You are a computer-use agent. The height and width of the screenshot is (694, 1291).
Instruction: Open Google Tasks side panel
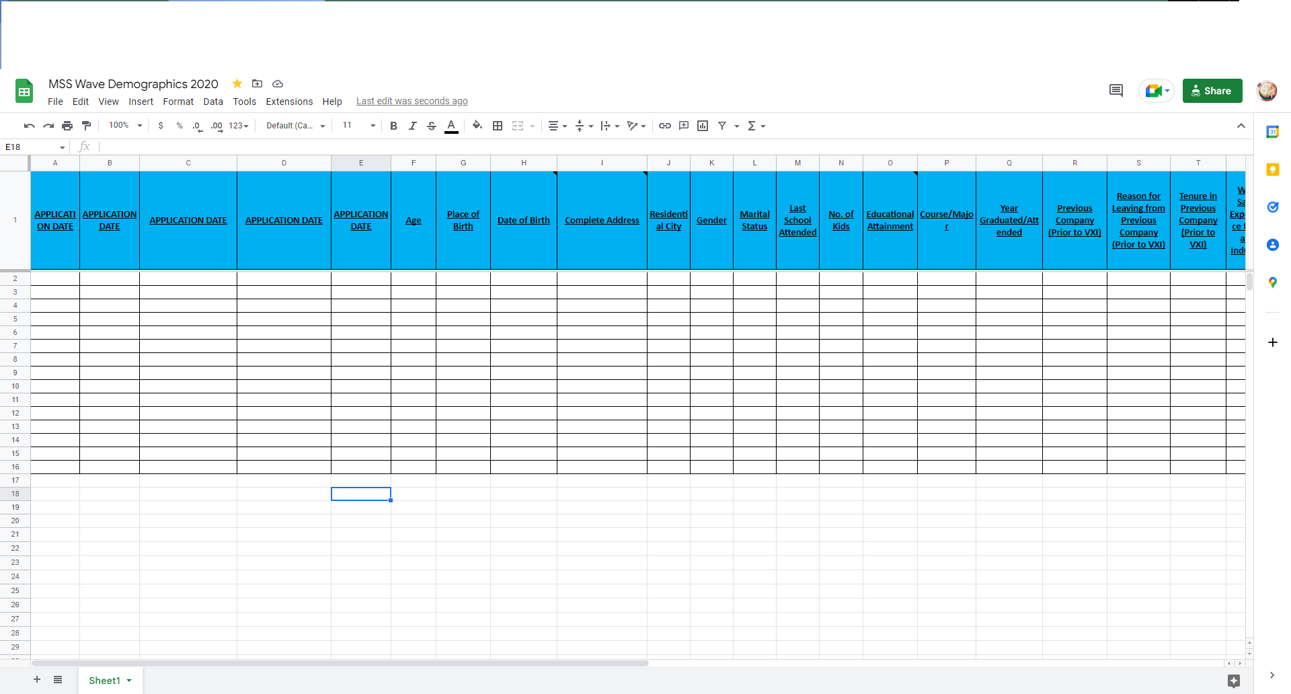(1272, 207)
